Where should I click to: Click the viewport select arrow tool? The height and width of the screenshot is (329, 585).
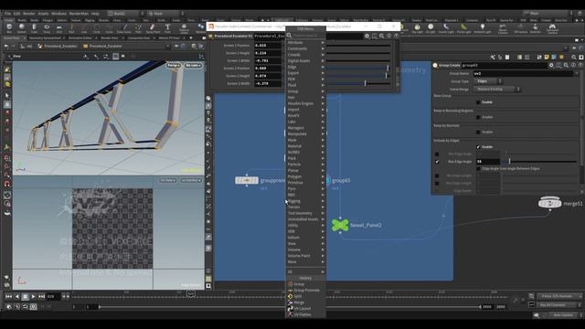tap(7, 95)
